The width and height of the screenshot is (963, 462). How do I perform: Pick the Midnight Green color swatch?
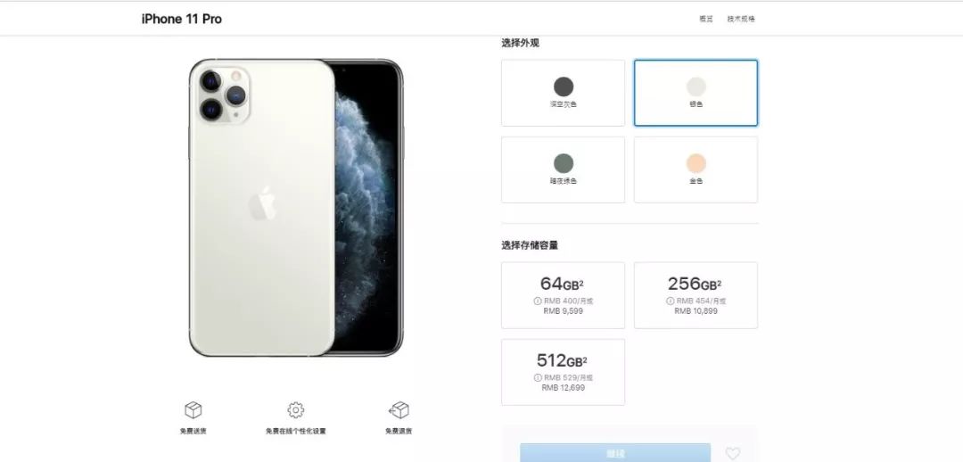pyautogui.click(x=564, y=163)
